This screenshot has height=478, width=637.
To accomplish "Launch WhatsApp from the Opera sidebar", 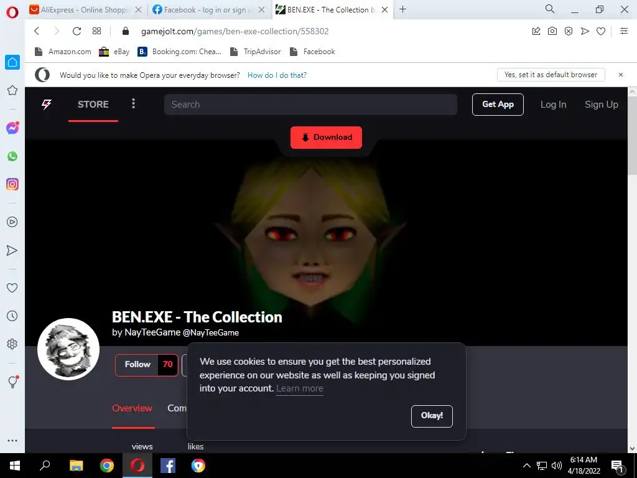I will (12, 156).
